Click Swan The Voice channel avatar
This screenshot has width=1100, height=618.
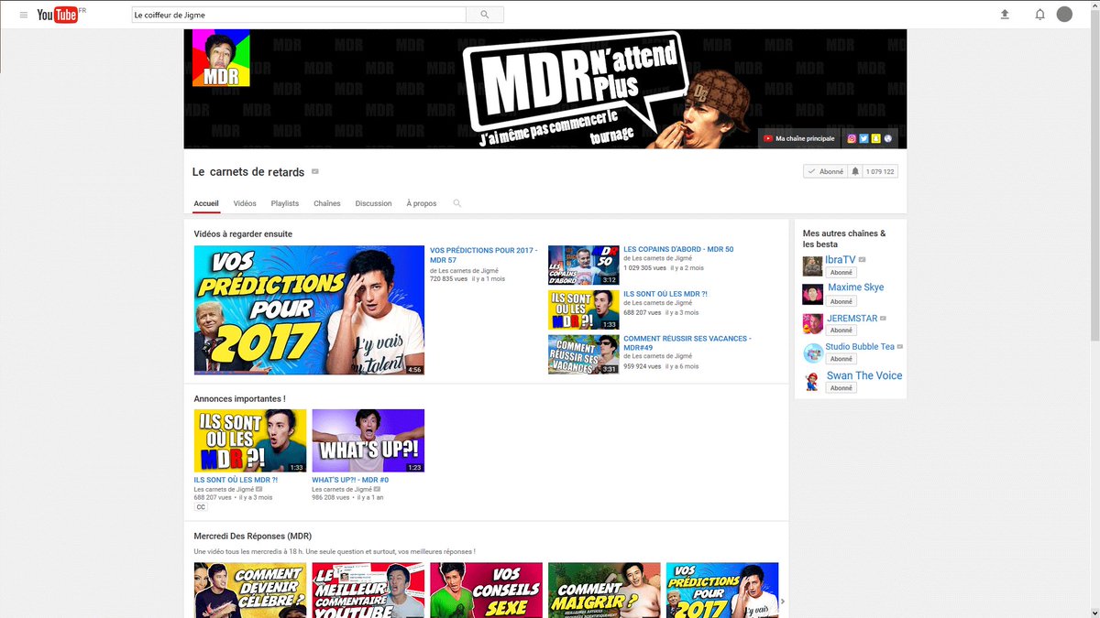coord(812,382)
